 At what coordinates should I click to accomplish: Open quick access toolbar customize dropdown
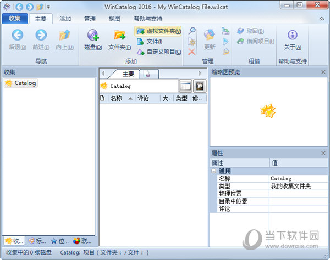[x=48, y=7]
